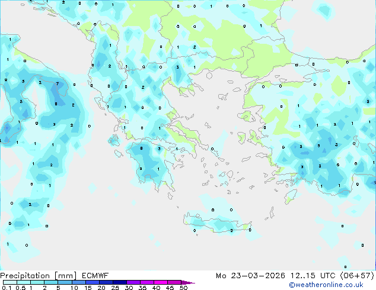Image resolution: width=376 pixels, height=290 pixels.
Task: Click the '0.1' legend scale label
Action: pyautogui.click(x=7, y=288)
